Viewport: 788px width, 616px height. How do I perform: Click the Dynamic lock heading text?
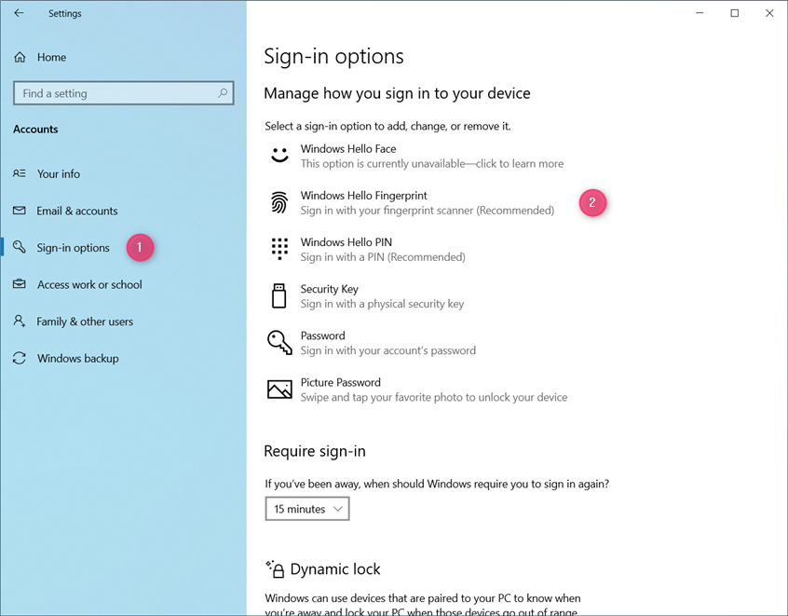coord(335,569)
